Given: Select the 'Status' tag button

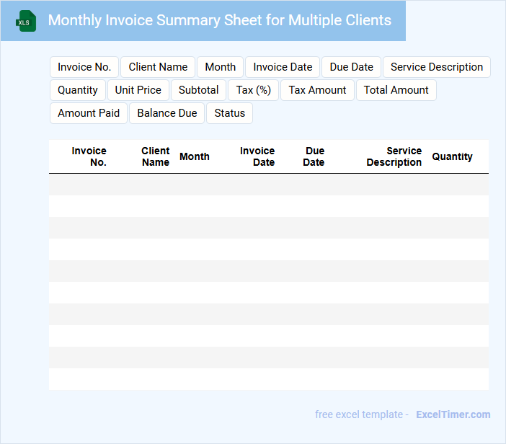Looking at the screenshot, I should pyautogui.click(x=229, y=113).
